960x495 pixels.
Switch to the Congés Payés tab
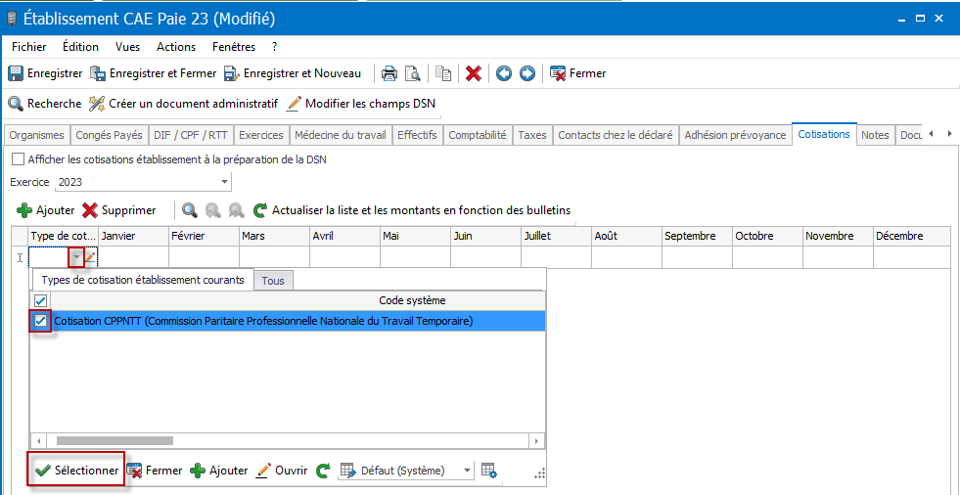point(109,135)
